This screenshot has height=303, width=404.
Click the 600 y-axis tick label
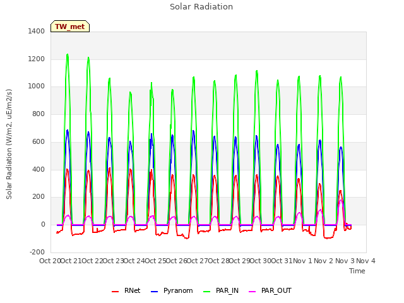point(39,141)
